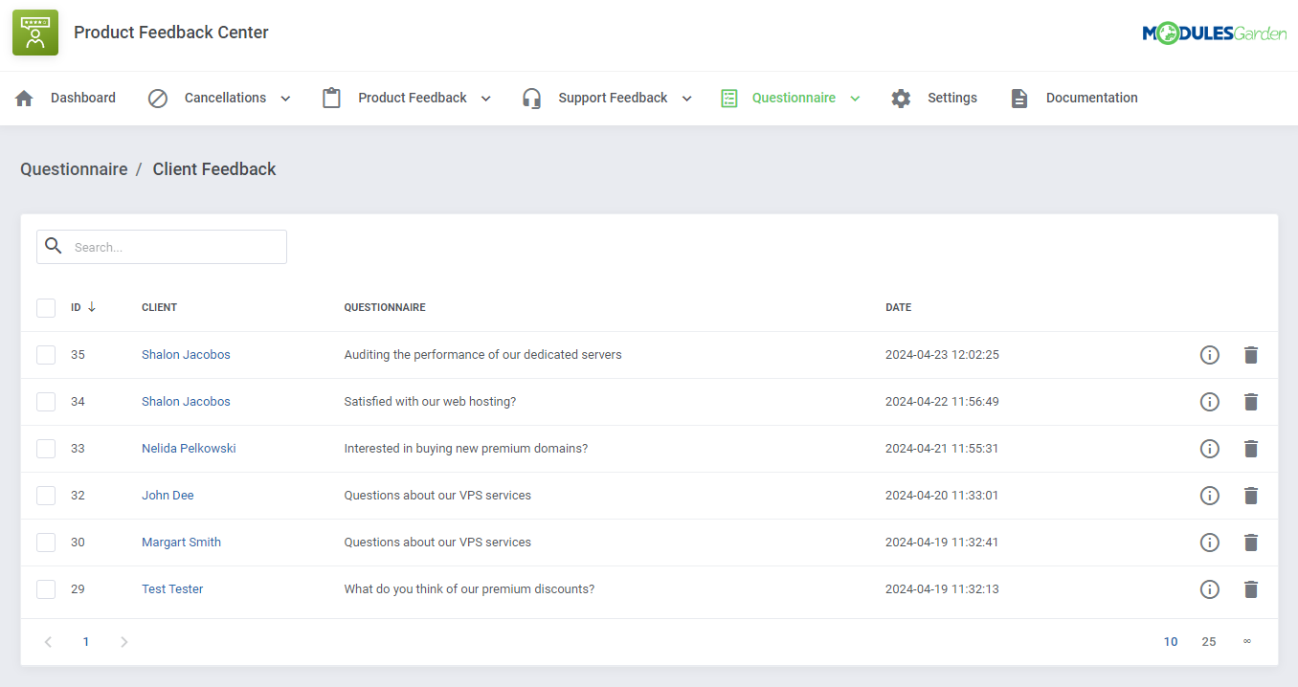The width and height of the screenshot is (1298, 687).
Task: Open Settings via the gear icon
Action: tap(901, 97)
